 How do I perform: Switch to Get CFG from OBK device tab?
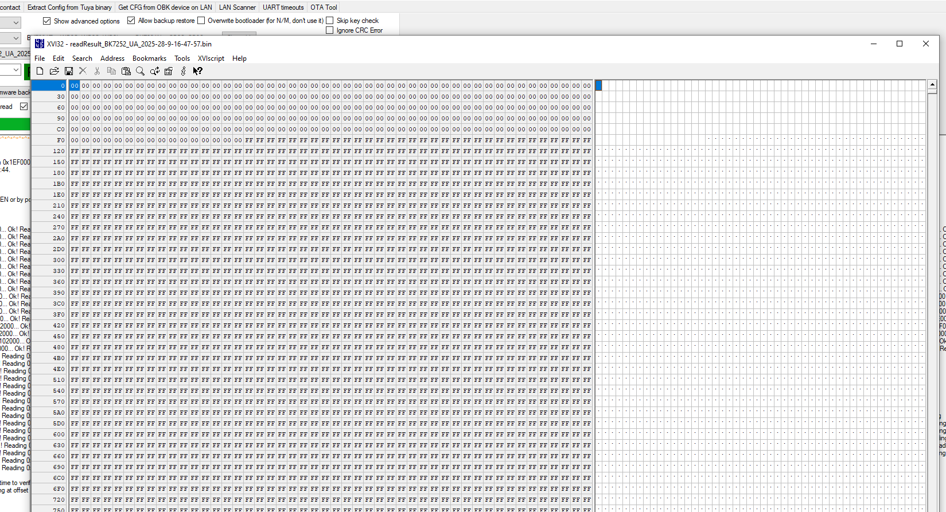pos(165,7)
